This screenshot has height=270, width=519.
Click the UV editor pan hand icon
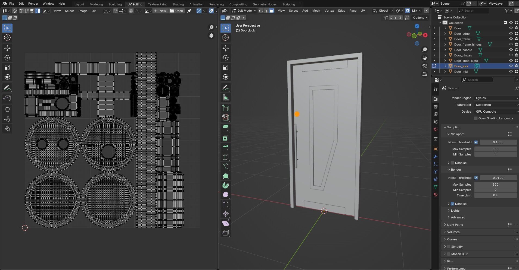211,36
